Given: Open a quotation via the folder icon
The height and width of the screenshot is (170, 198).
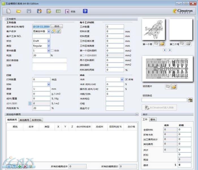Looking at the screenshot, I should tap(19, 11).
